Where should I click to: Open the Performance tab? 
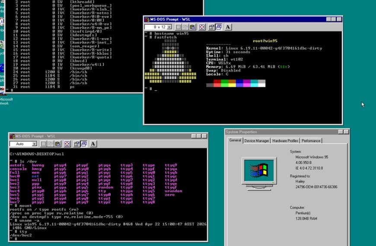pos(311,141)
